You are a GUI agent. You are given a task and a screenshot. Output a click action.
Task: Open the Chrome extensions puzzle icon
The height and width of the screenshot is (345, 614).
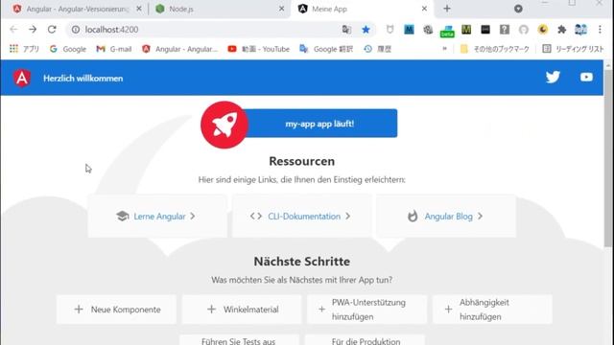(x=562, y=30)
